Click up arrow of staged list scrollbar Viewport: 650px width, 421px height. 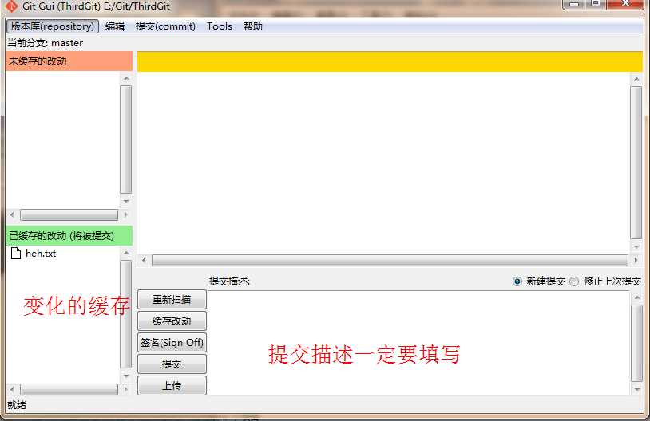pos(126,253)
